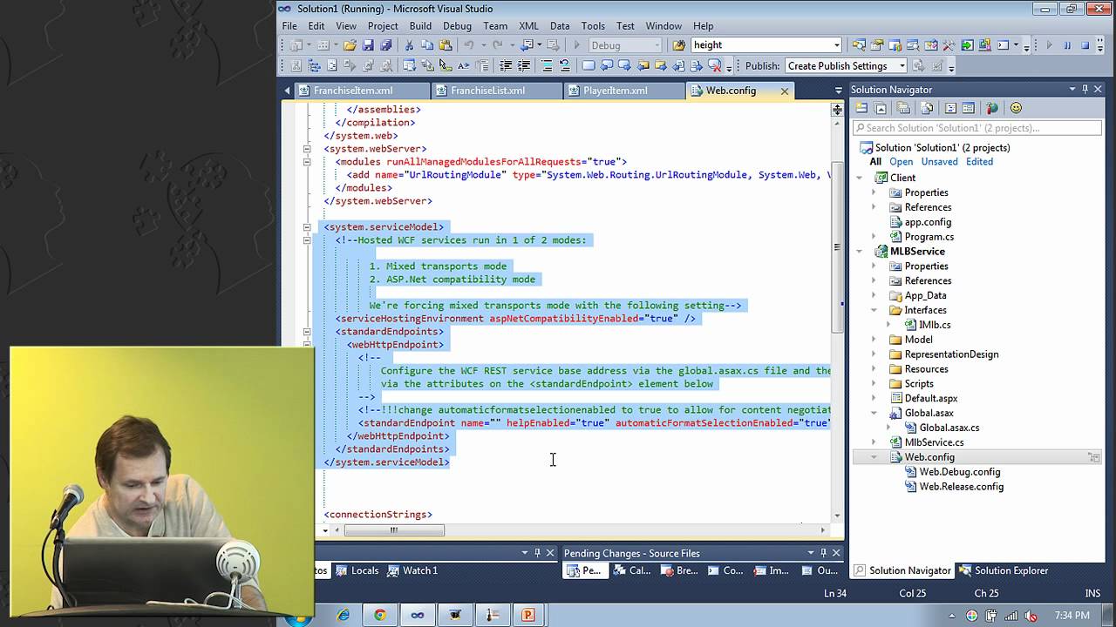Viewport: 1116px width, 627px height.
Task: Click the Cut scissors icon
Action: pyautogui.click(x=409, y=45)
